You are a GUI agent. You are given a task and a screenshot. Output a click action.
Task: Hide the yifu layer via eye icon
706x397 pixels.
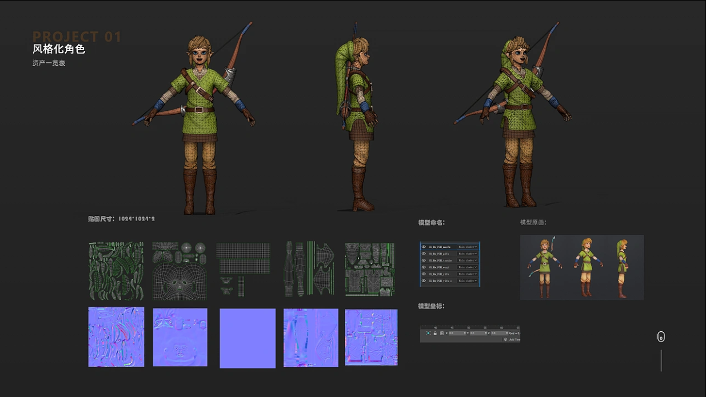click(424, 274)
